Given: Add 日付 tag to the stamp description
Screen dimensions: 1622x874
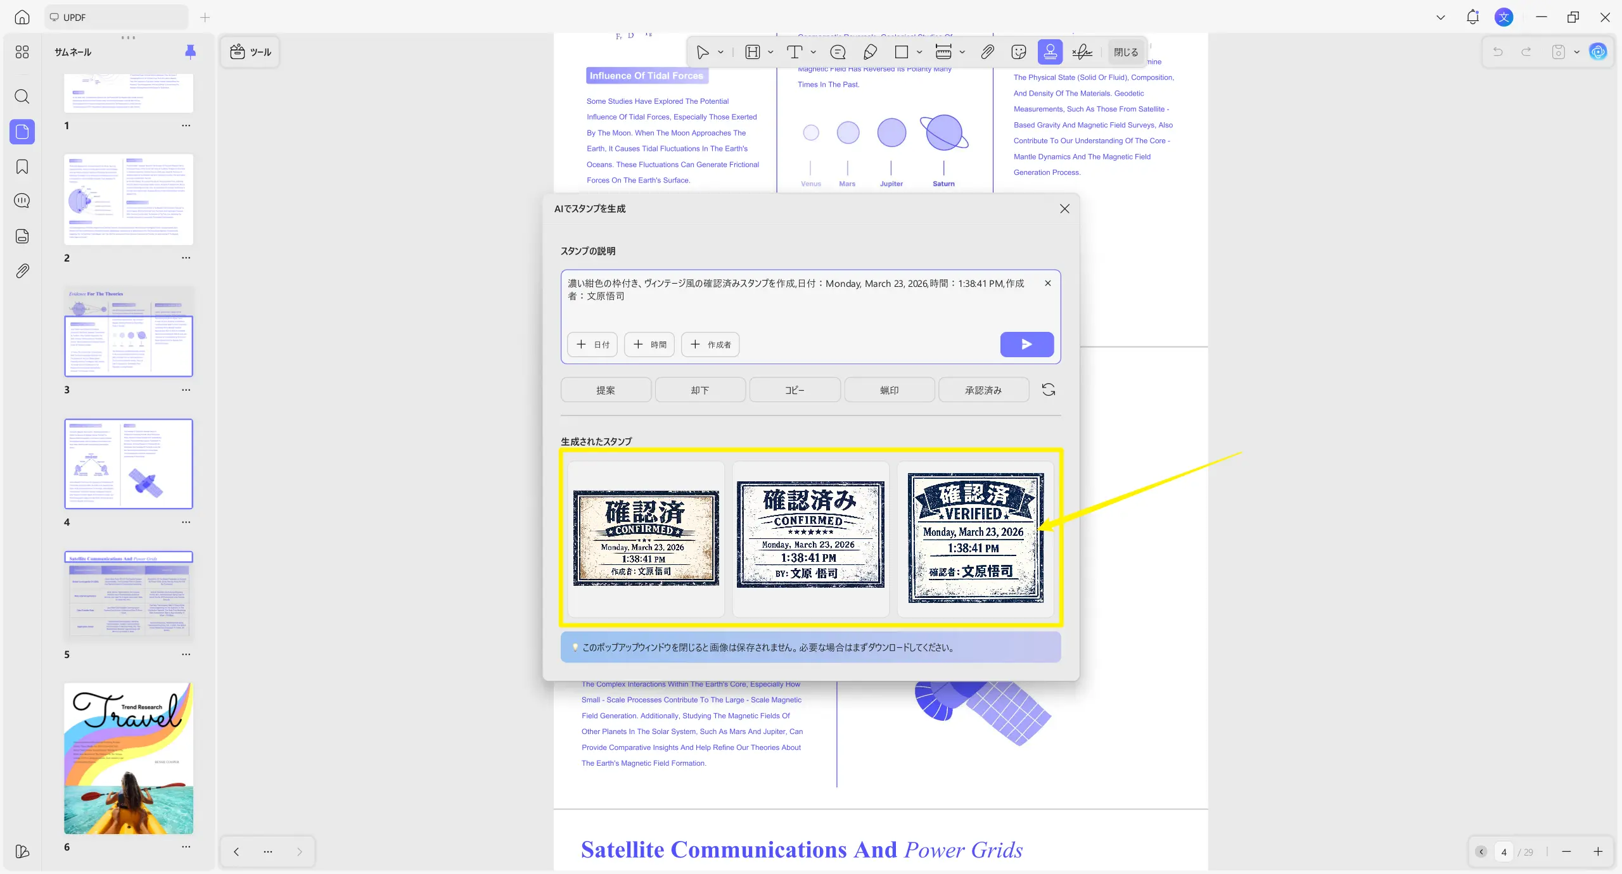Looking at the screenshot, I should (592, 345).
